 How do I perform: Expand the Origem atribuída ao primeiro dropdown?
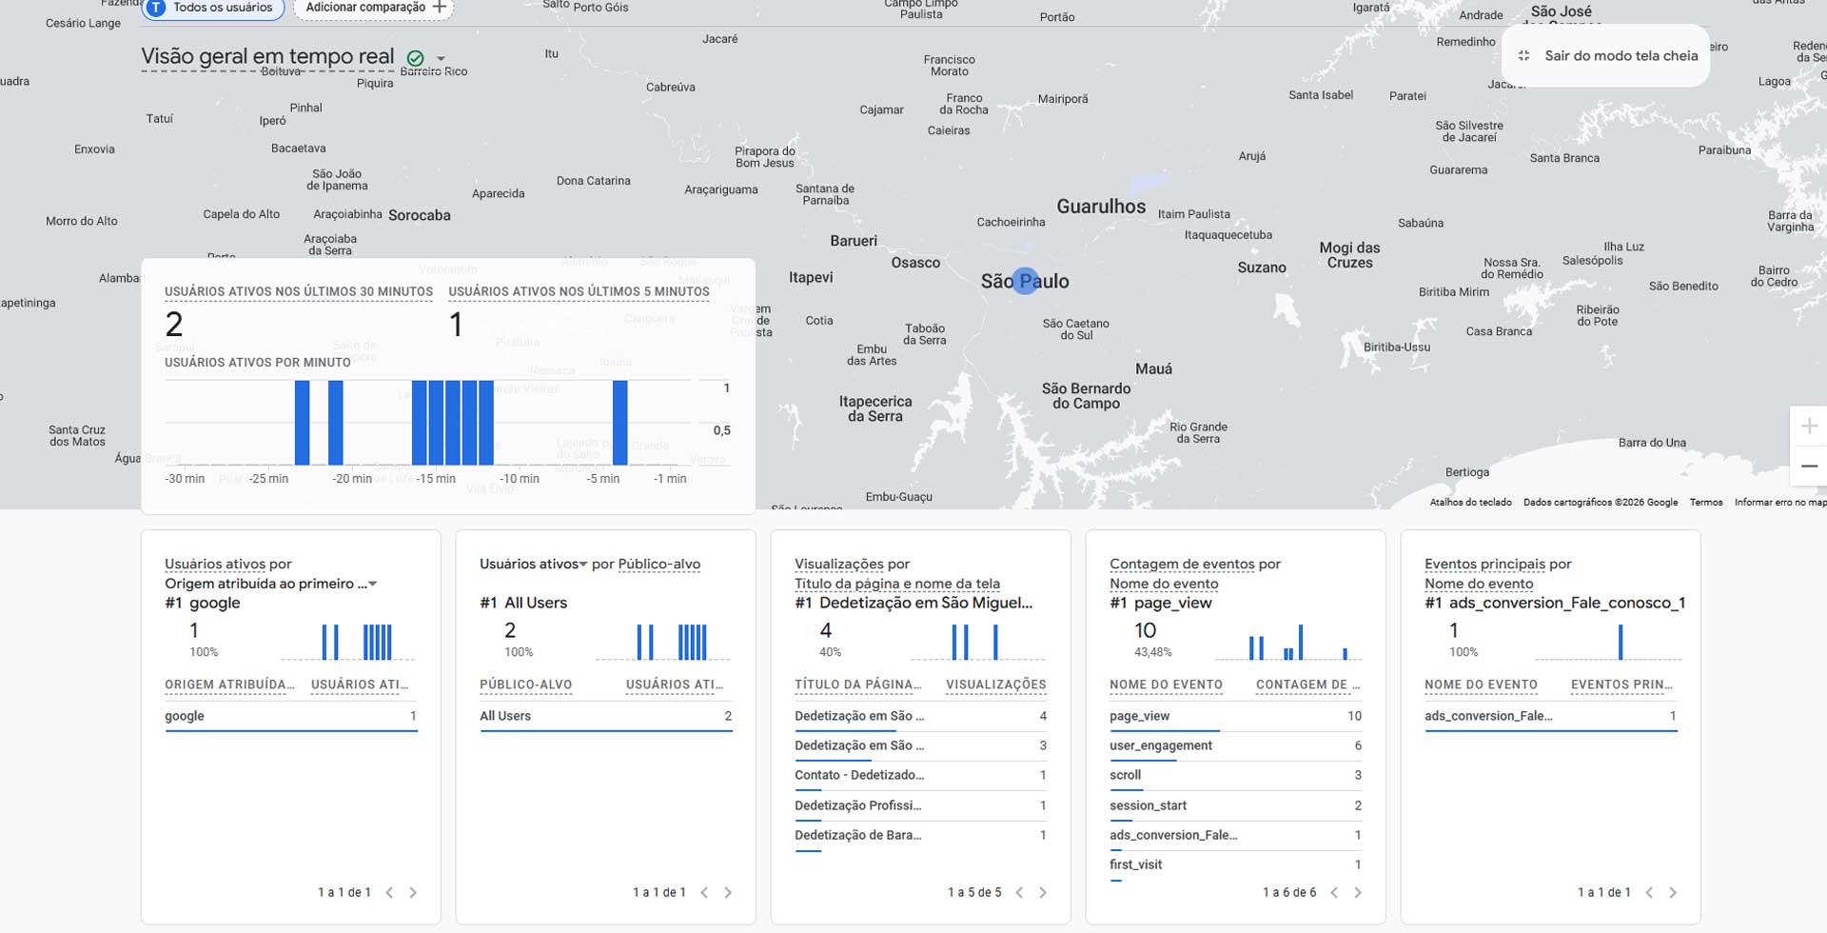373,584
